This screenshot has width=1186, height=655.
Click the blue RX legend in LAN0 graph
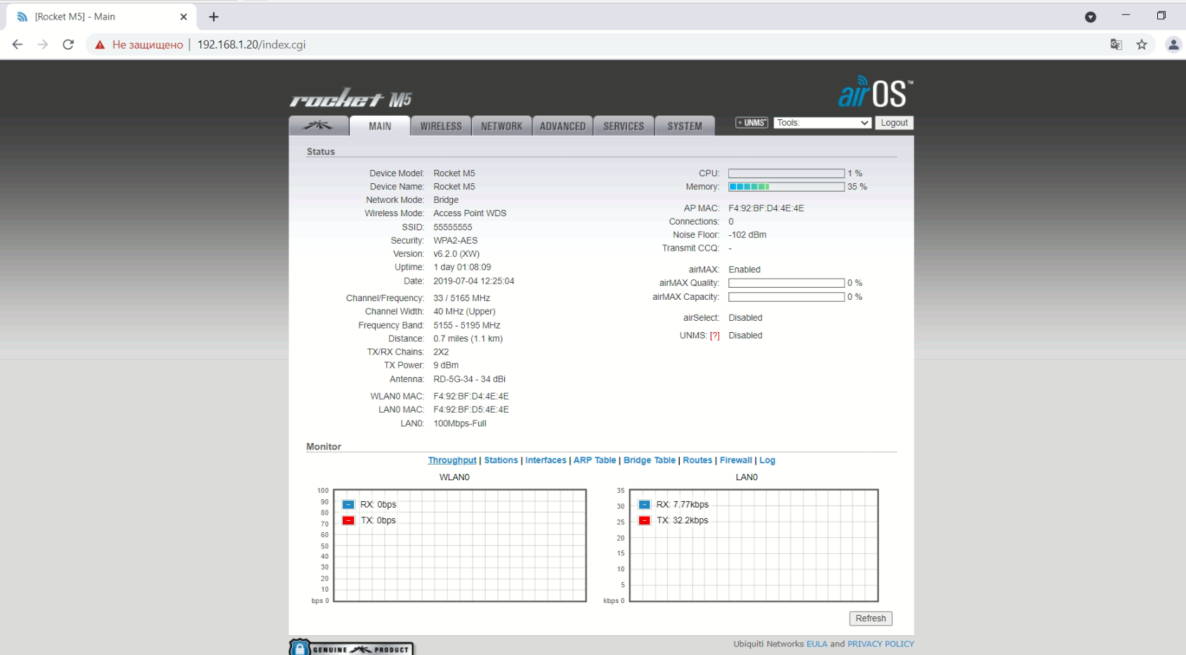[x=645, y=505]
